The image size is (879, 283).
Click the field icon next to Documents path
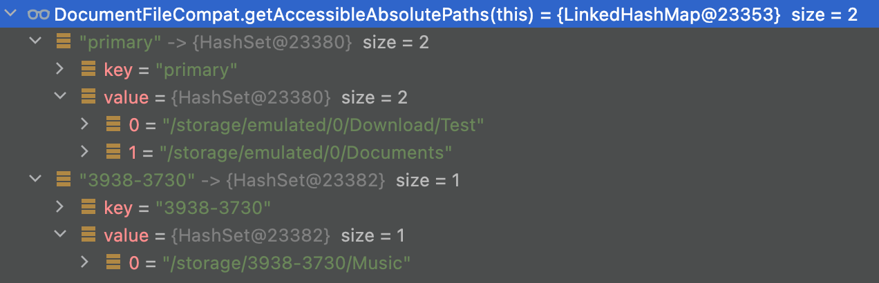[x=113, y=151]
